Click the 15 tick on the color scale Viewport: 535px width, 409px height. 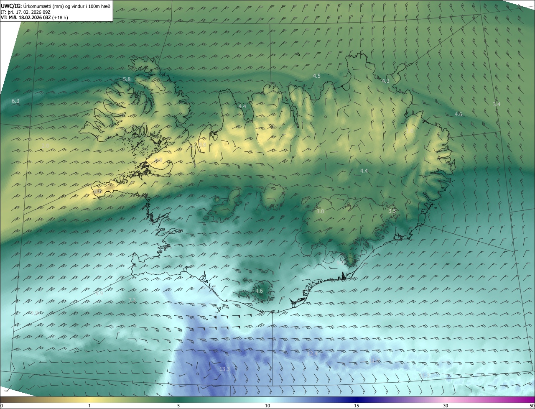coord(357,406)
